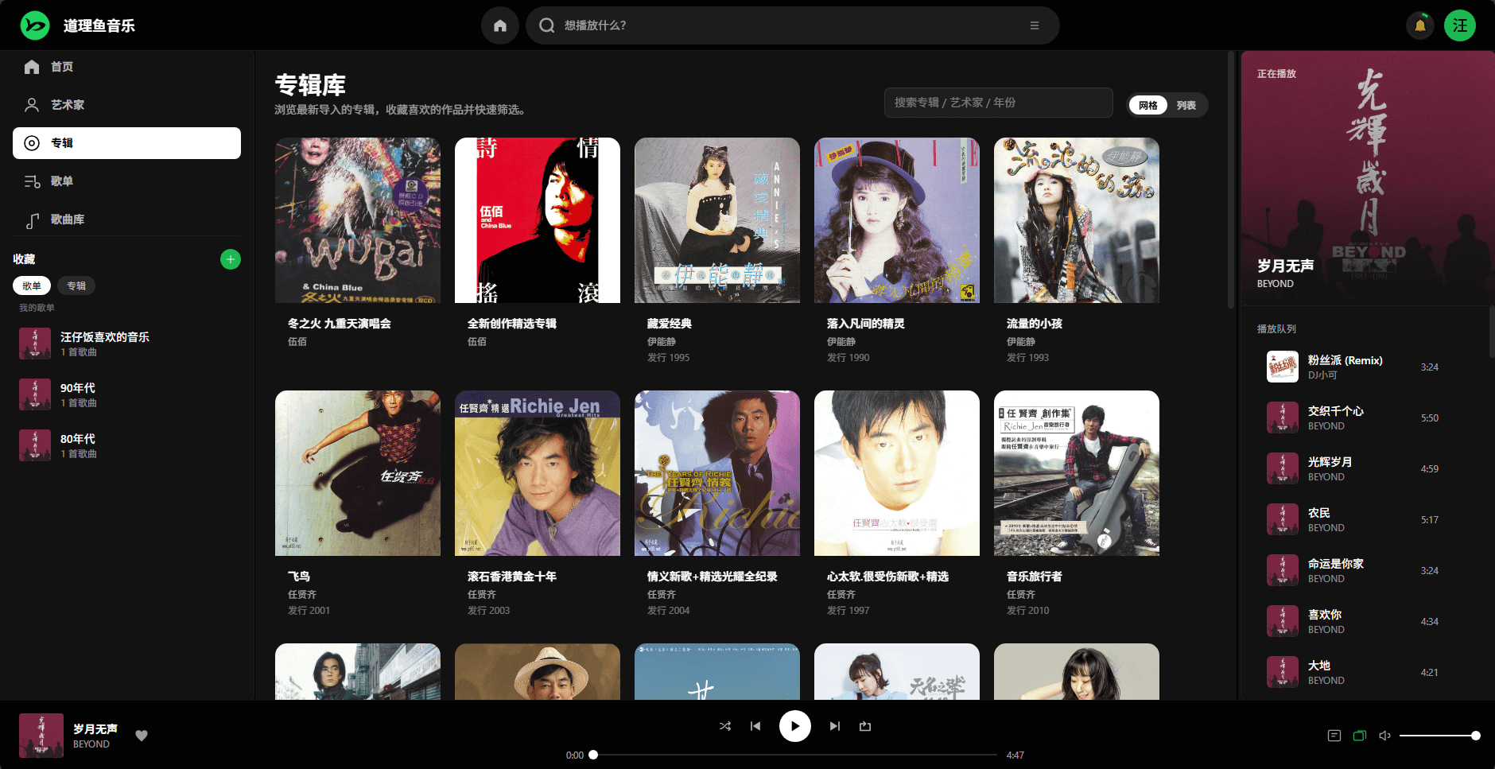Click the home button beside search bar
The width and height of the screenshot is (1495, 769).
499,25
